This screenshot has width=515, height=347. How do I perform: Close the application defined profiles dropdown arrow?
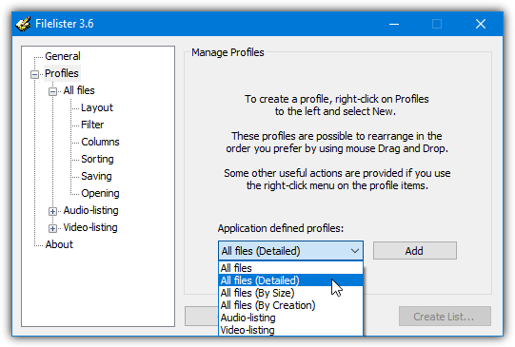click(355, 251)
